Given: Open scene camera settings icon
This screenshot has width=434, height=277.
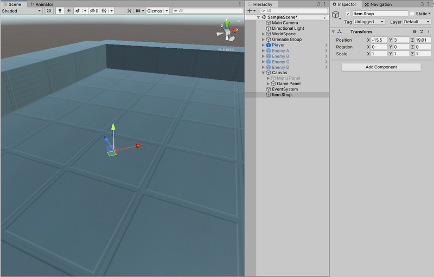Looking at the screenshot, I should point(138,11).
